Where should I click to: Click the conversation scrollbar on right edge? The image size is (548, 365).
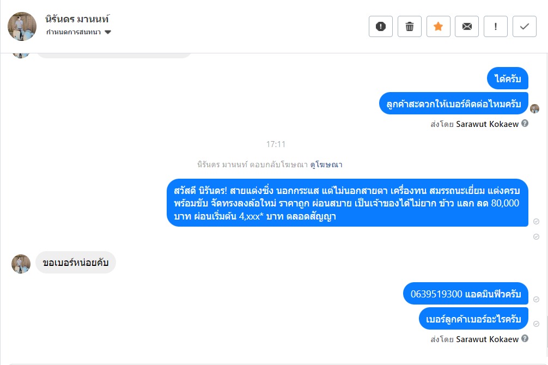coord(546,330)
